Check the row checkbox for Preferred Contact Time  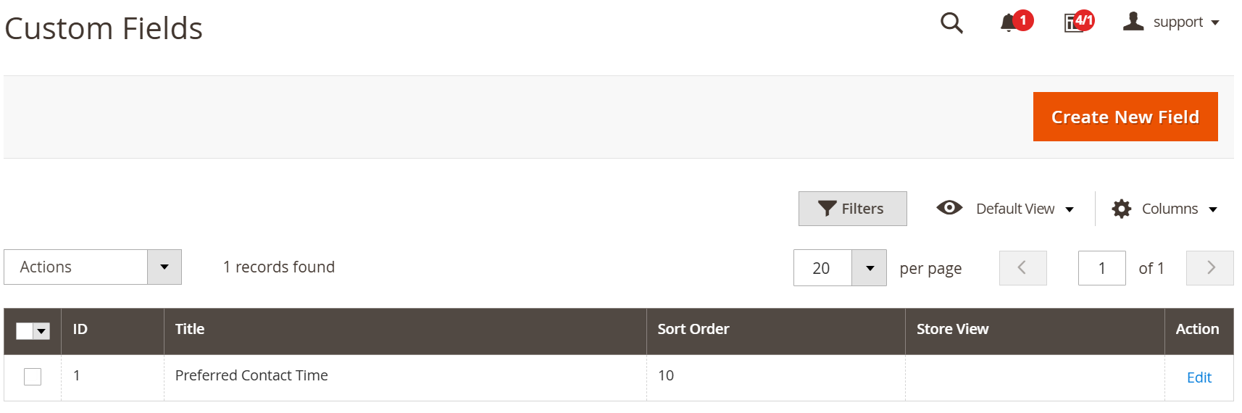pyautogui.click(x=33, y=377)
